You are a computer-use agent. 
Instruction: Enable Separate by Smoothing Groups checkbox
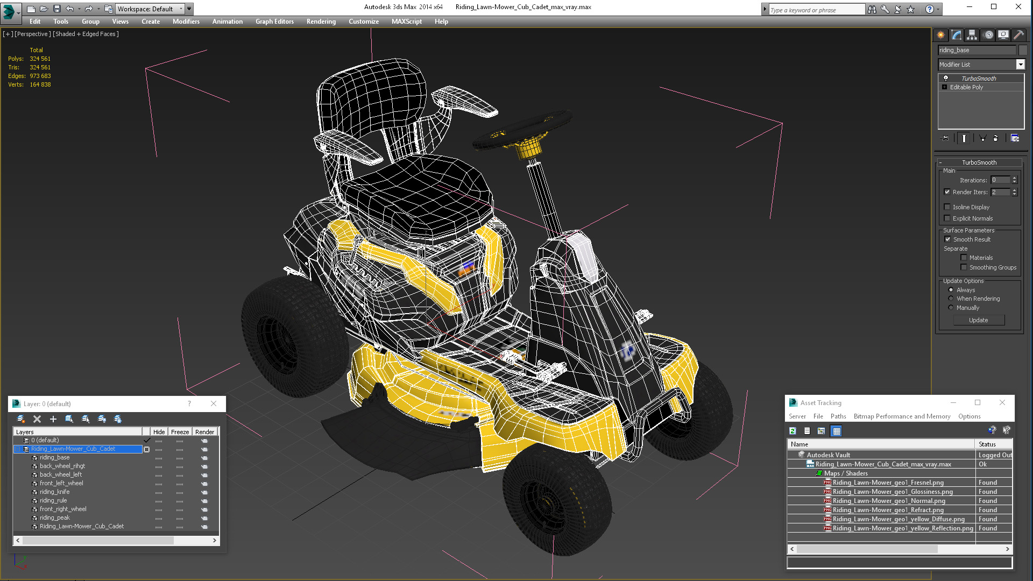964,267
